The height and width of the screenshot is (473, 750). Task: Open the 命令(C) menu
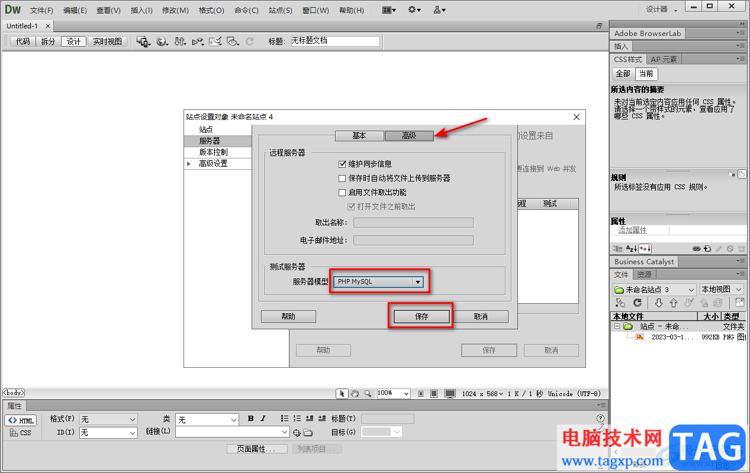pyautogui.click(x=246, y=10)
